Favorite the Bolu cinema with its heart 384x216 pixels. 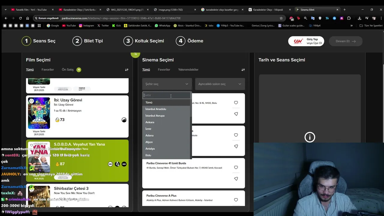236,103
